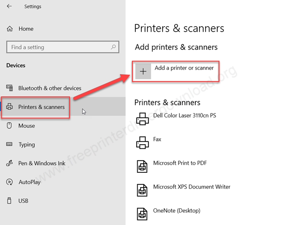Go to Home text label in Settings
Viewport: 281px width, 225px height.
click(x=26, y=29)
